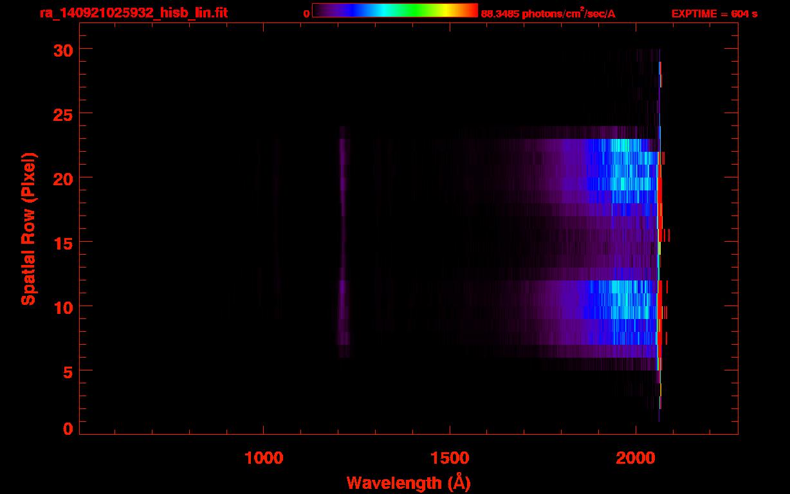Click the 1500 wavelength tick label
The width and height of the screenshot is (790, 494).
[x=450, y=458]
